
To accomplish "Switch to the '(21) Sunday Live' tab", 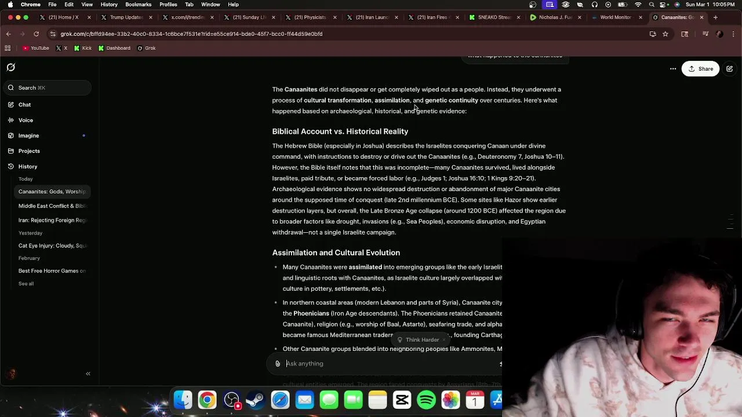I will click(249, 17).
